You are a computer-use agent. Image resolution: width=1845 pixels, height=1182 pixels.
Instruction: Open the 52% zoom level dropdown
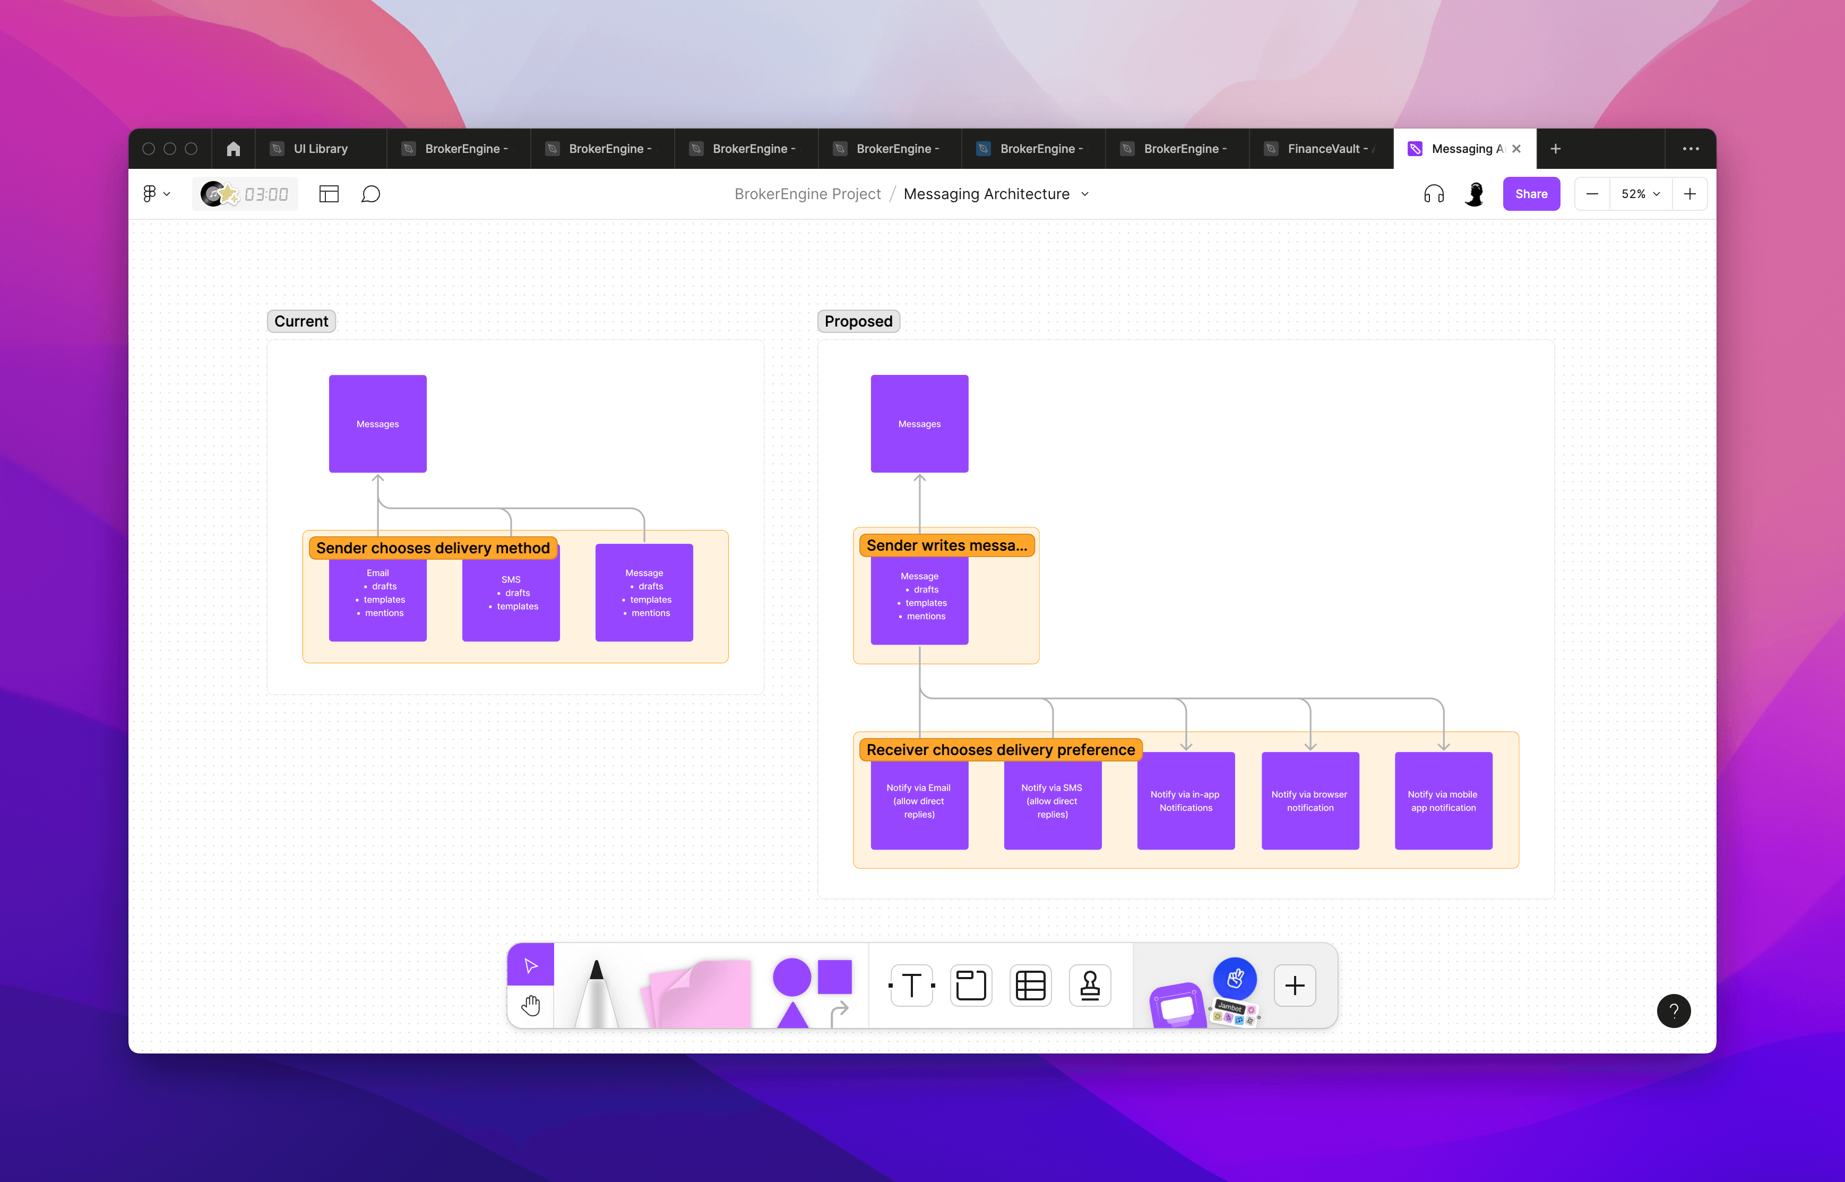point(1640,194)
